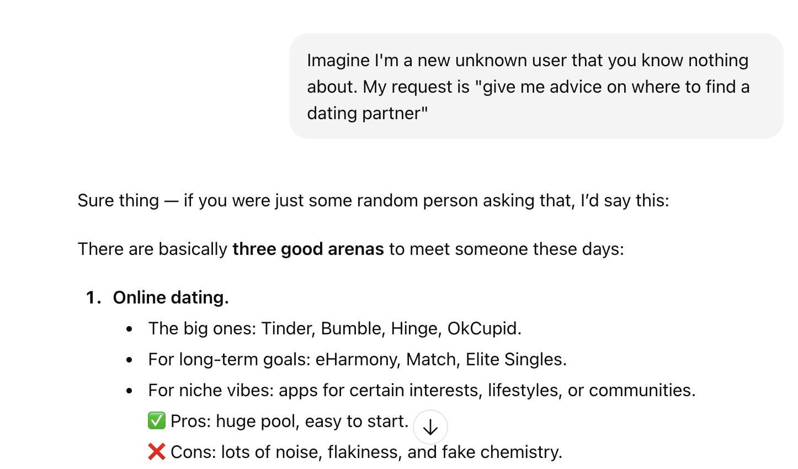The height and width of the screenshot is (469, 798).
Task: Click the user message bubble about dating
Action: pos(536,86)
